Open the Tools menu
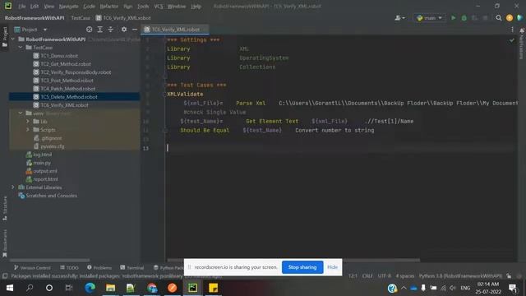Viewport: 526px width, 296px height. (x=143, y=6)
